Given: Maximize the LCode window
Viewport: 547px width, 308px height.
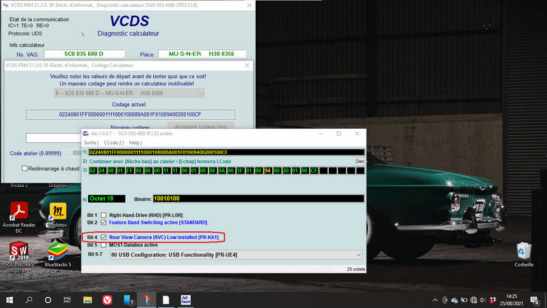Looking at the screenshot, I should click(338, 133).
